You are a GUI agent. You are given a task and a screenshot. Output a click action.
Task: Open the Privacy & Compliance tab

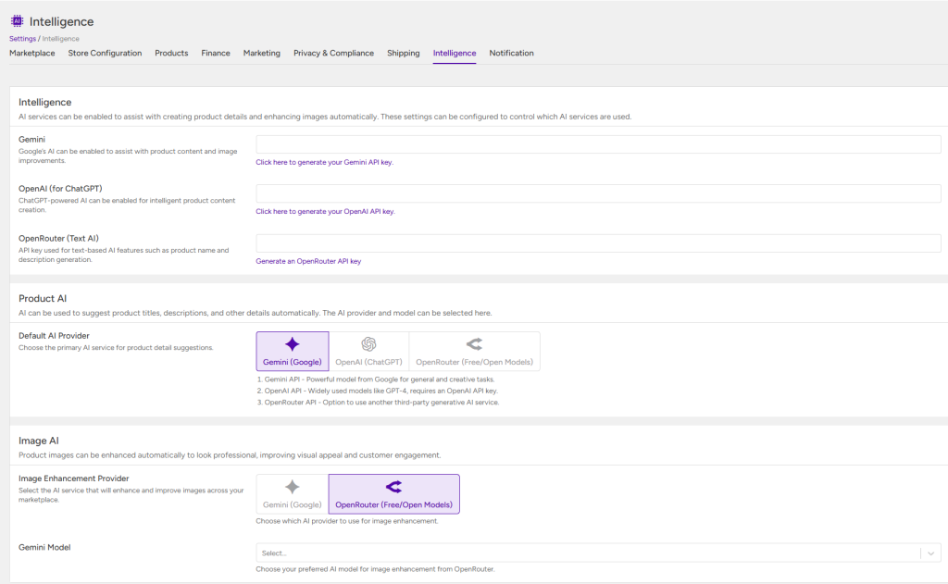(333, 53)
